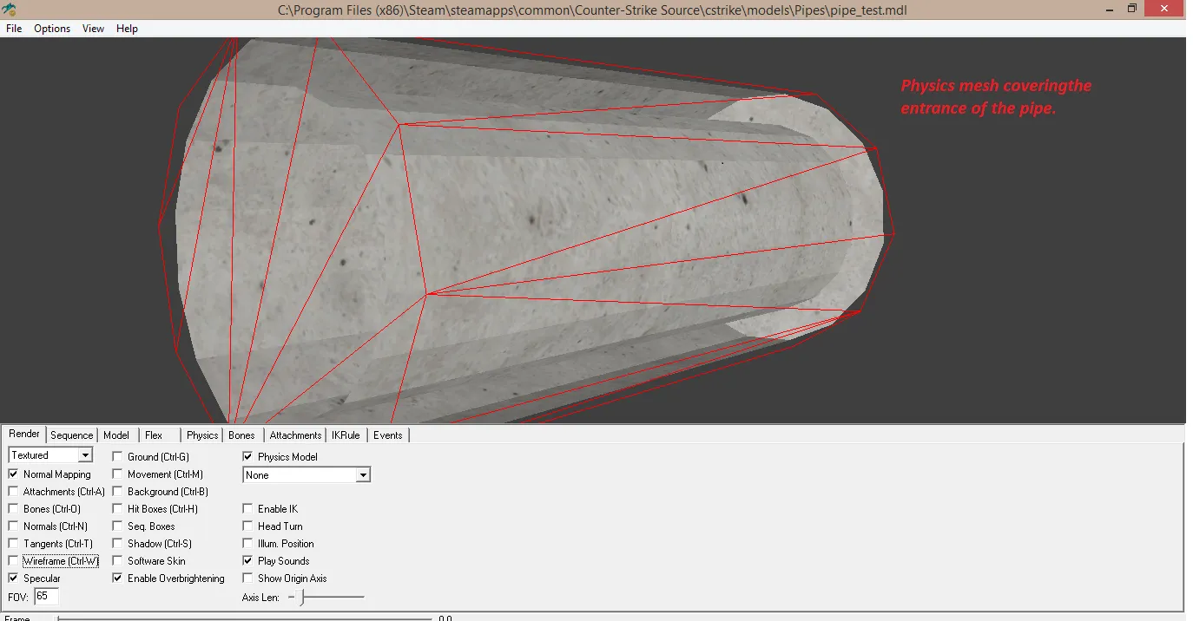Enable the Wireframe checkbox
1193x621 pixels.
[x=14, y=561]
